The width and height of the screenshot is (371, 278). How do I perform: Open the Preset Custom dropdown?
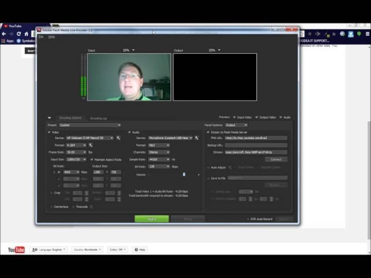[90, 125]
